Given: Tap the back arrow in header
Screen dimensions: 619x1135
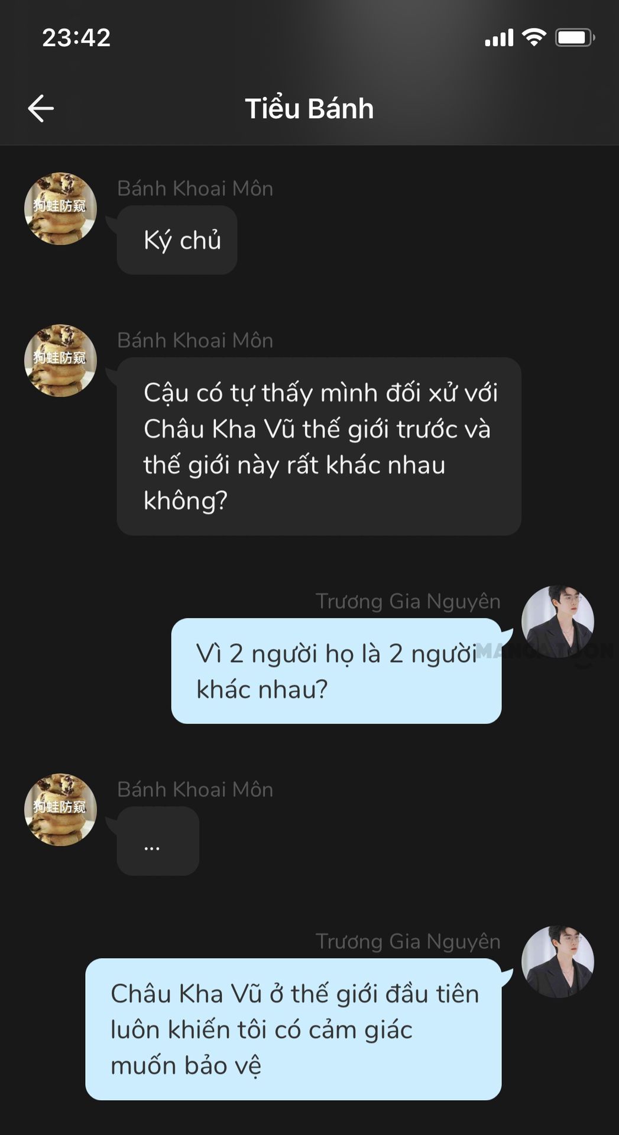Looking at the screenshot, I should point(41,109).
